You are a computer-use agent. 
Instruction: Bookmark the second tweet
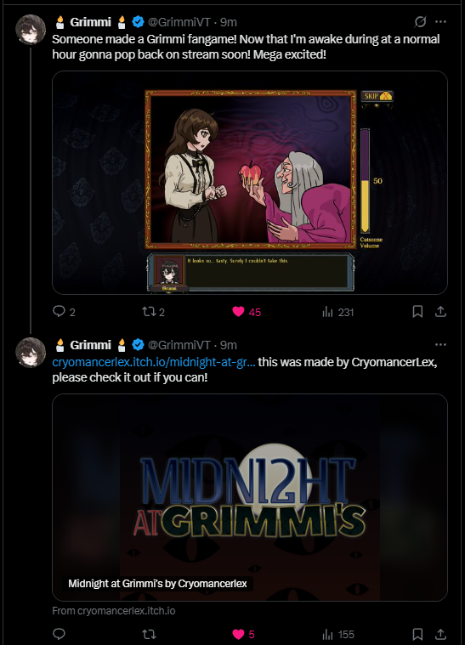click(x=417, y=634)
